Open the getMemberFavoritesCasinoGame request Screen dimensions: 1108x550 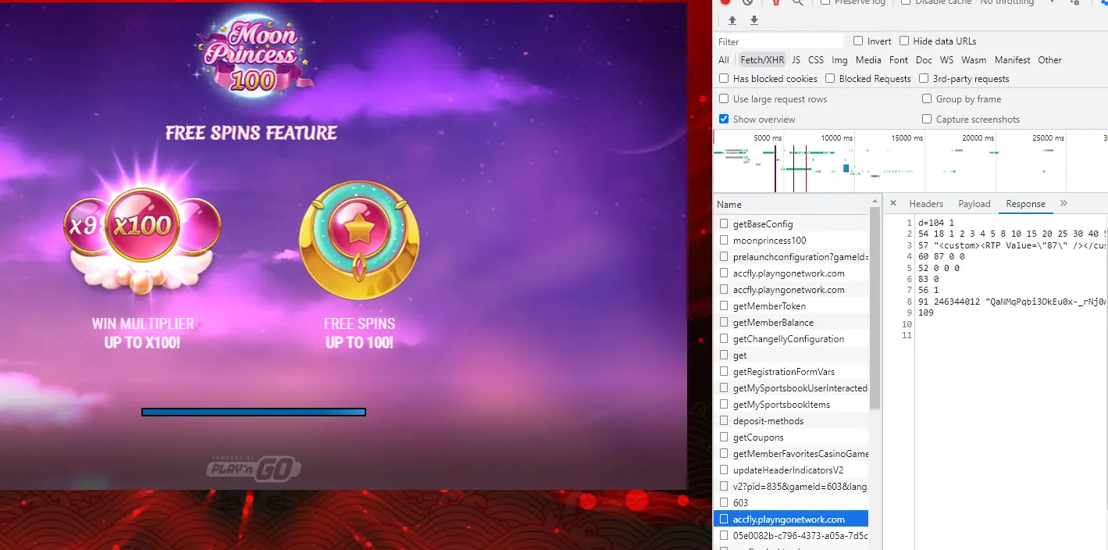(x=791, y=454)
